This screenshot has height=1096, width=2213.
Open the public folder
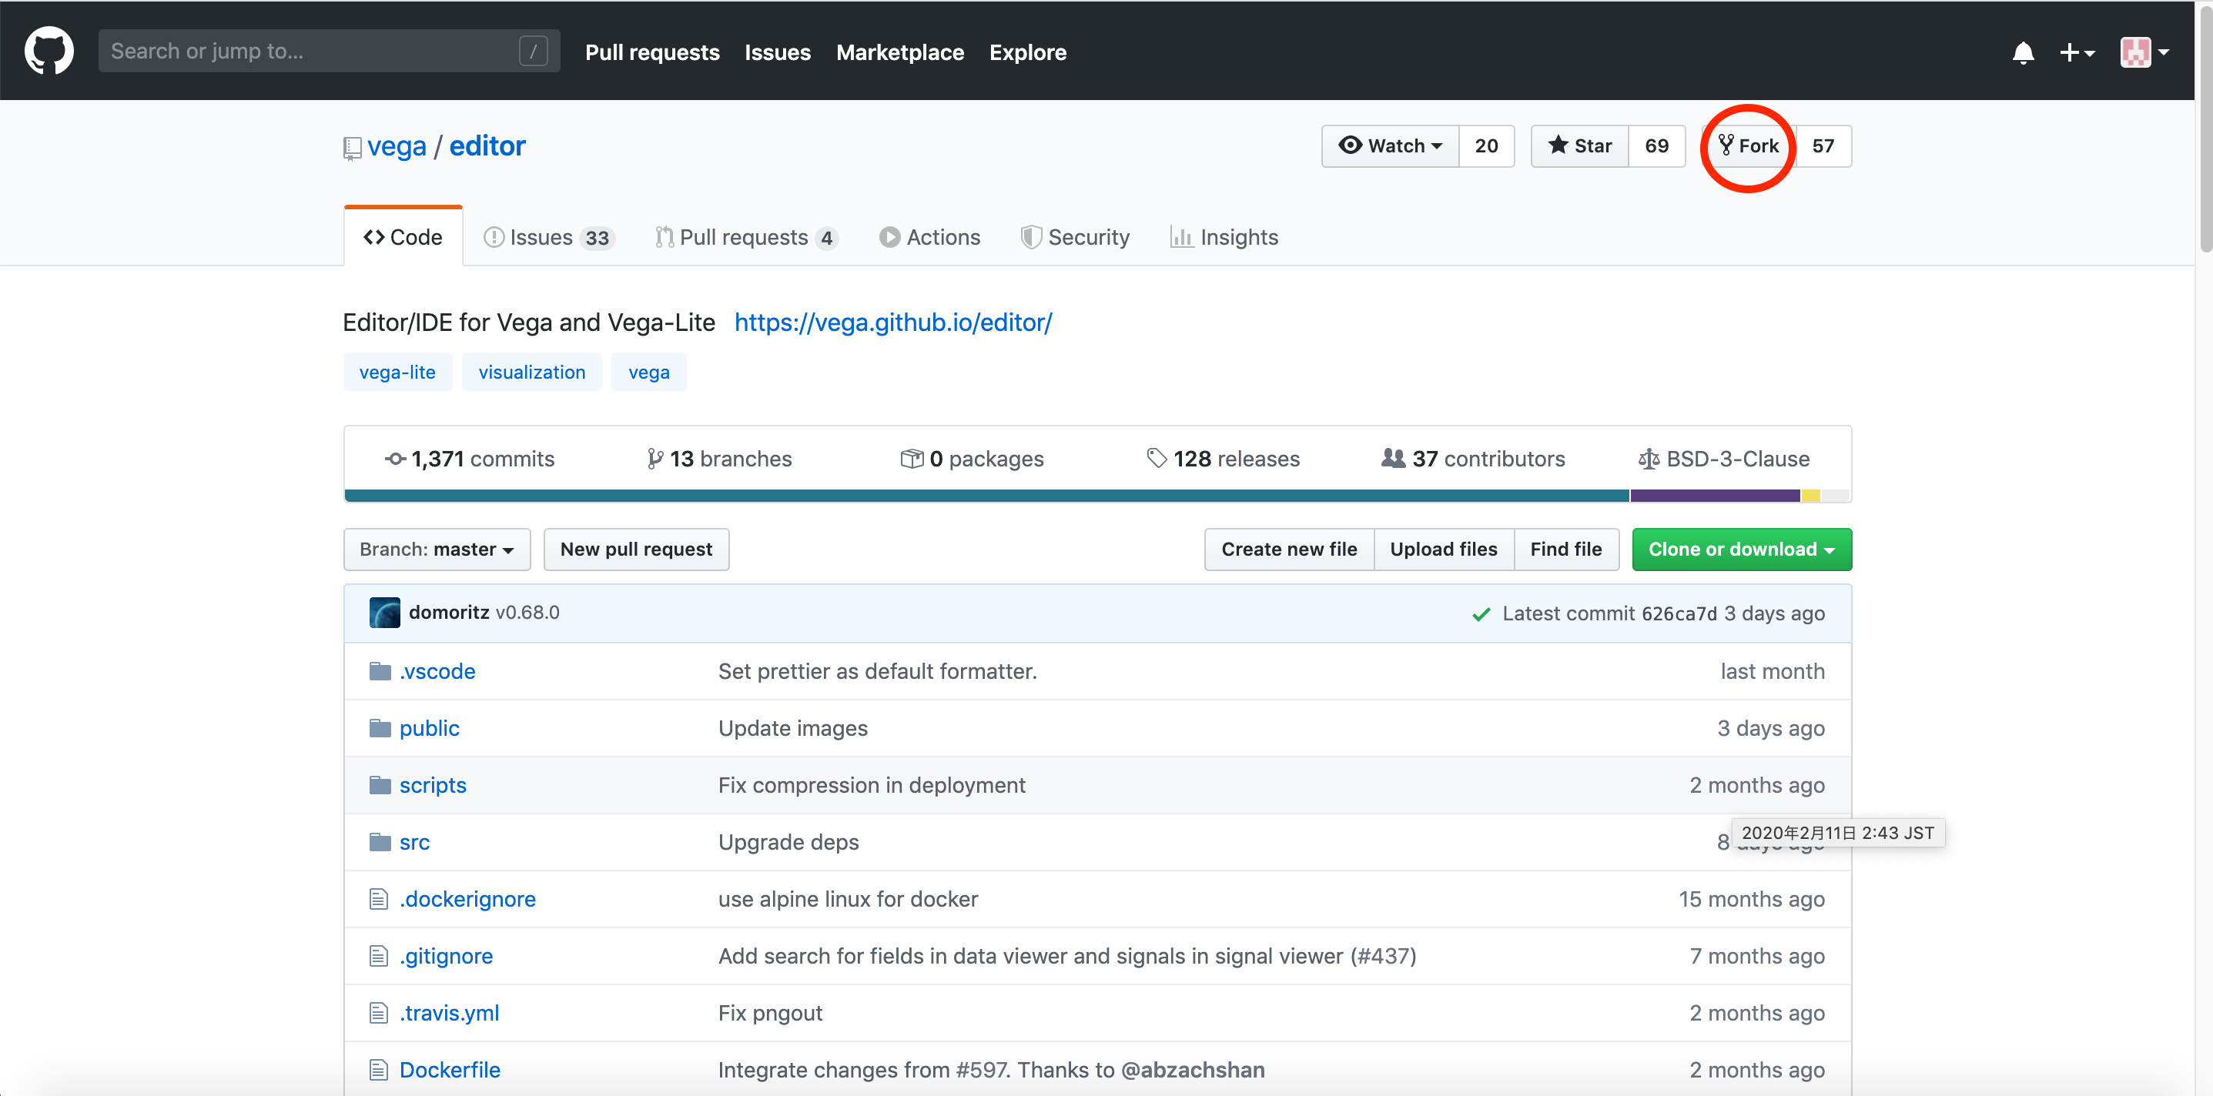pos(429,727)
